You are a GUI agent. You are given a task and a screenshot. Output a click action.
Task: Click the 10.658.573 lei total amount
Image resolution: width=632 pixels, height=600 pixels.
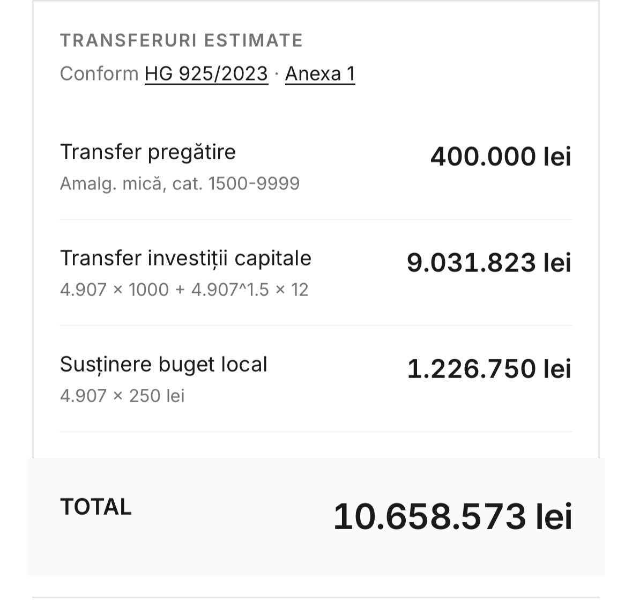click(452, 516)
